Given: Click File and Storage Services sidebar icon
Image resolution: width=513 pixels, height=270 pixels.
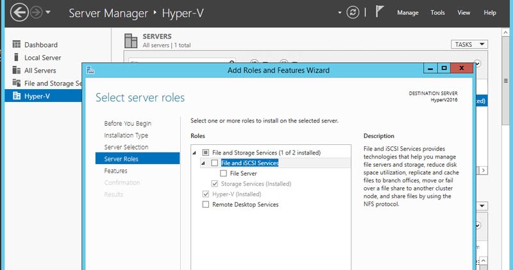Looking at the screenshot, I should point(17,83).
